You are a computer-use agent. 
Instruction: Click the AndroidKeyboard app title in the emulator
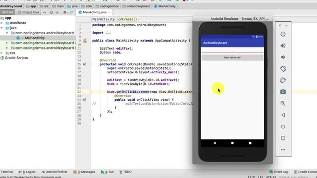pyautogui.click(x=215, y=43)
